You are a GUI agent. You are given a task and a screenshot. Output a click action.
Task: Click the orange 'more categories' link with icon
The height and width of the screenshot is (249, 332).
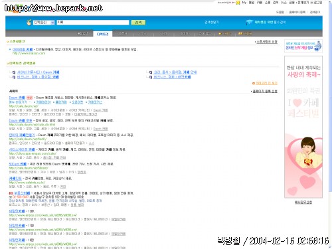(x=265, y=83)
